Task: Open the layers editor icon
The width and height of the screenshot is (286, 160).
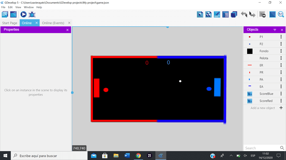Action: pos(234,14)
